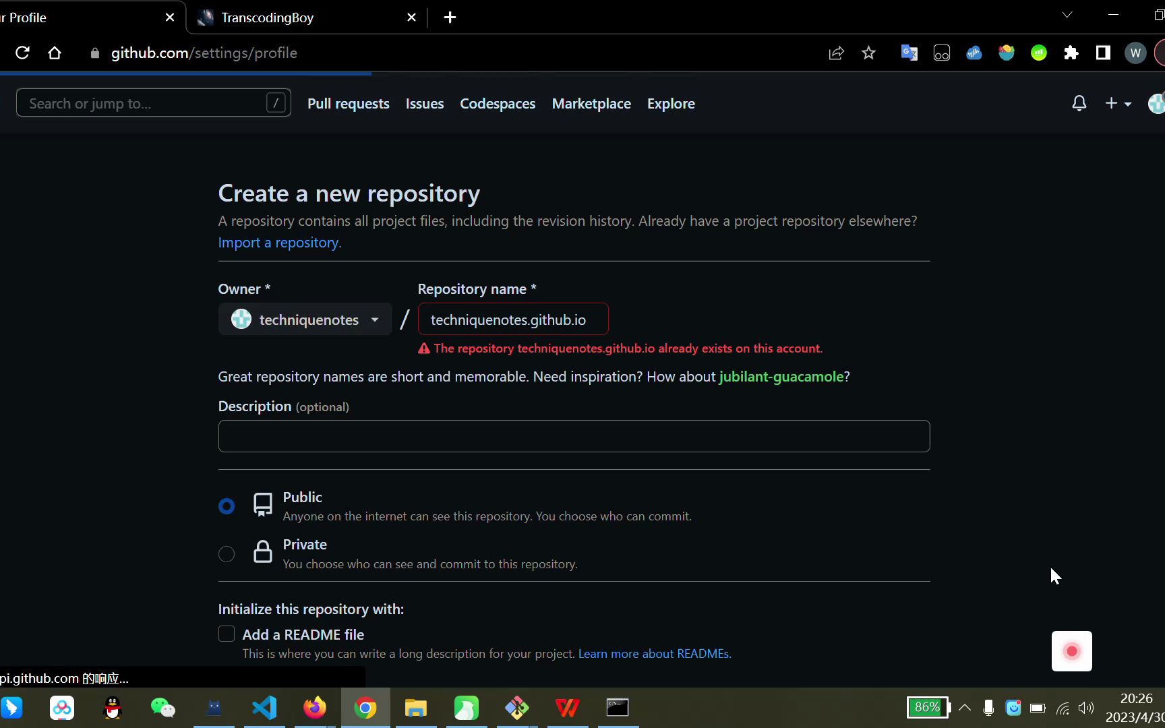Switch to Chrome on the taskbar
The height and width of the screenshot is (728, 1165).
[x=365, y=708]
